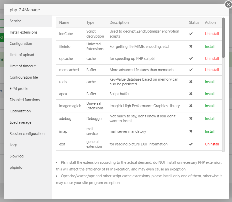232x202 pixels.
Task: Install the imagemagick extension
Action: 210,106
